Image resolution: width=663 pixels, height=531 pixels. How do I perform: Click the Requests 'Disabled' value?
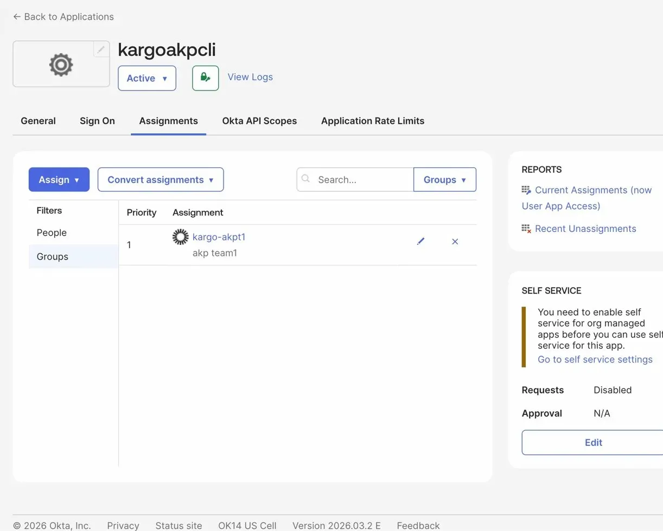click(613, 390)
